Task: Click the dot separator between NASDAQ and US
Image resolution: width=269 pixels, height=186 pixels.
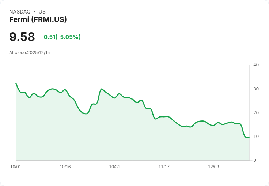Action: click(x=35, y=12)
